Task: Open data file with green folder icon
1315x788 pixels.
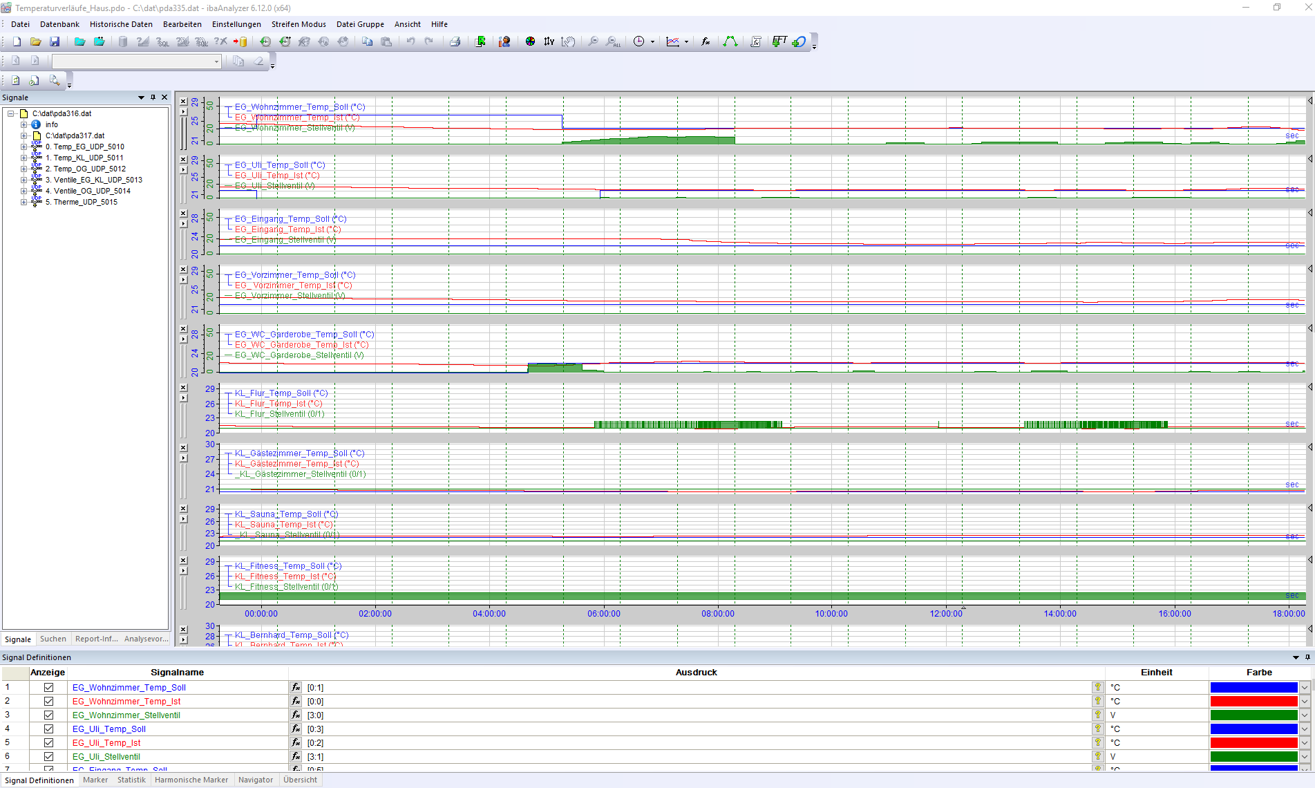Action: tap(79, 41)
